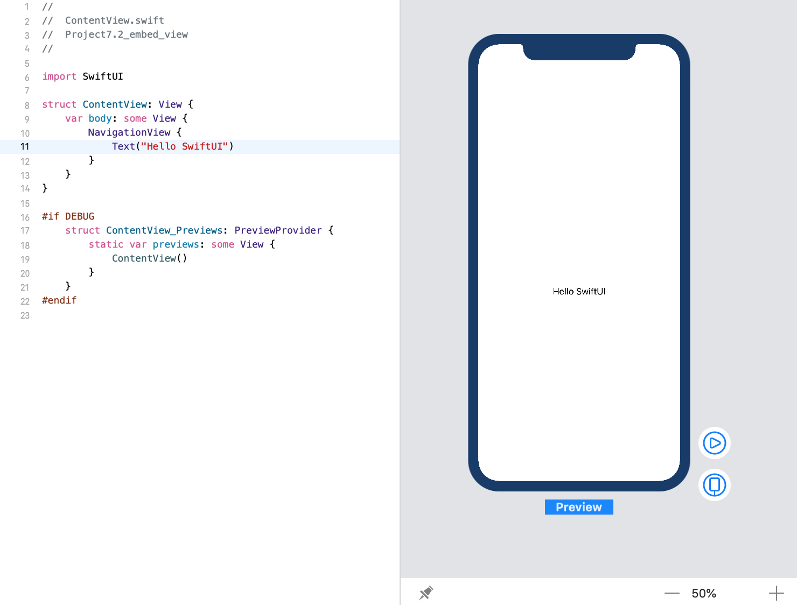
Task: Click the iPhone preview device frame notch
Action: point(579,52)
